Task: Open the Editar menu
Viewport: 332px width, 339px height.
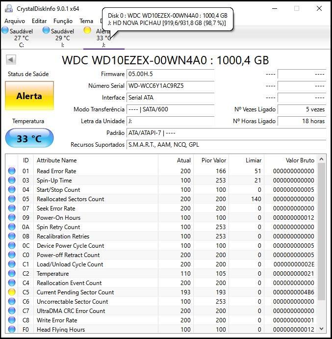Action: pyautogui.click(x=39, y=21)
